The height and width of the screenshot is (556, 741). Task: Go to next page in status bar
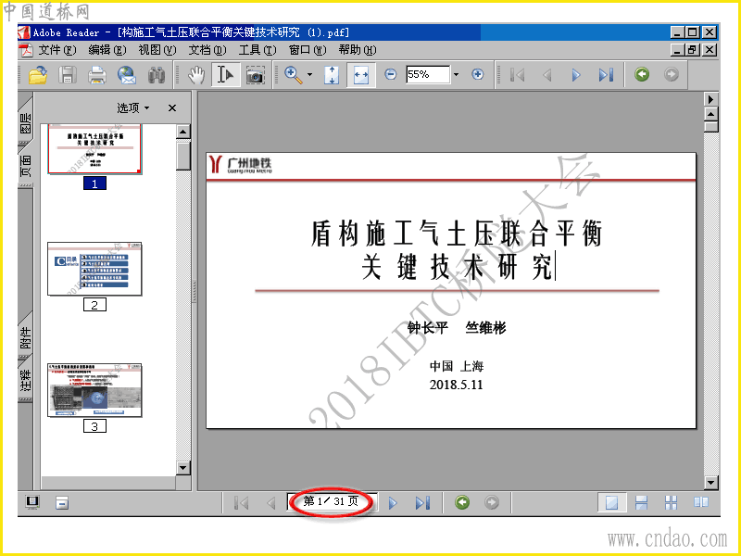point(393,503)
